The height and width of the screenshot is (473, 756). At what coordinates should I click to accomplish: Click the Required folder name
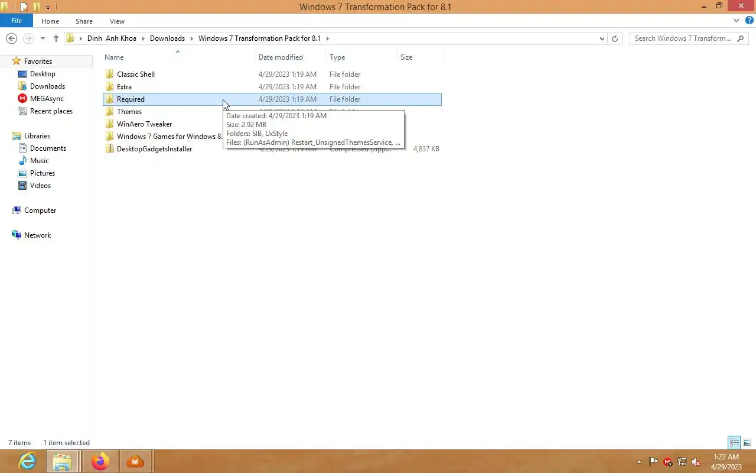tap(131, 99)
